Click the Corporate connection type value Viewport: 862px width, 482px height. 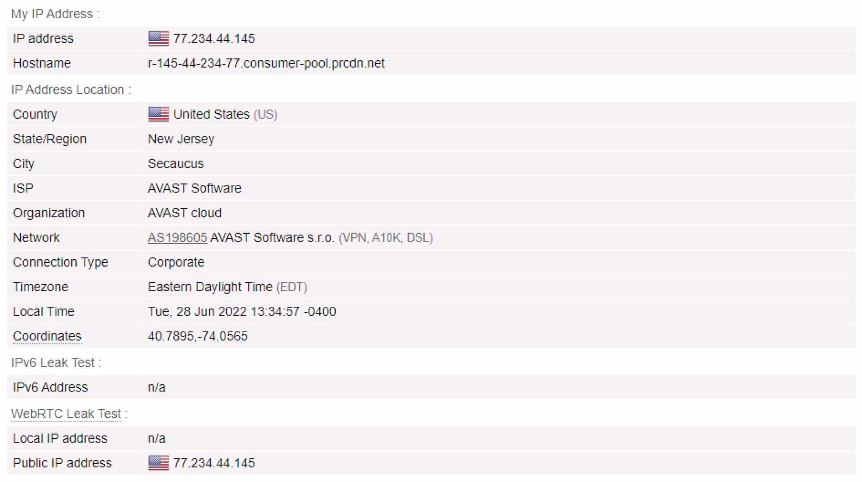click(x=176, y=262)
